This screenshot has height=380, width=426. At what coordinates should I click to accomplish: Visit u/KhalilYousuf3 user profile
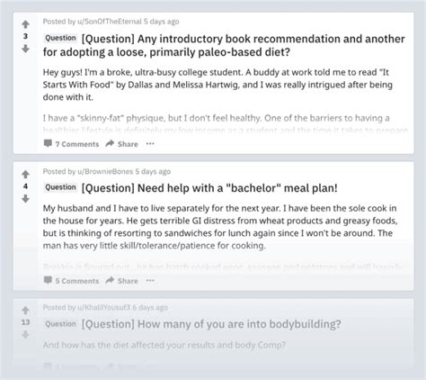[x=104, y=307]
